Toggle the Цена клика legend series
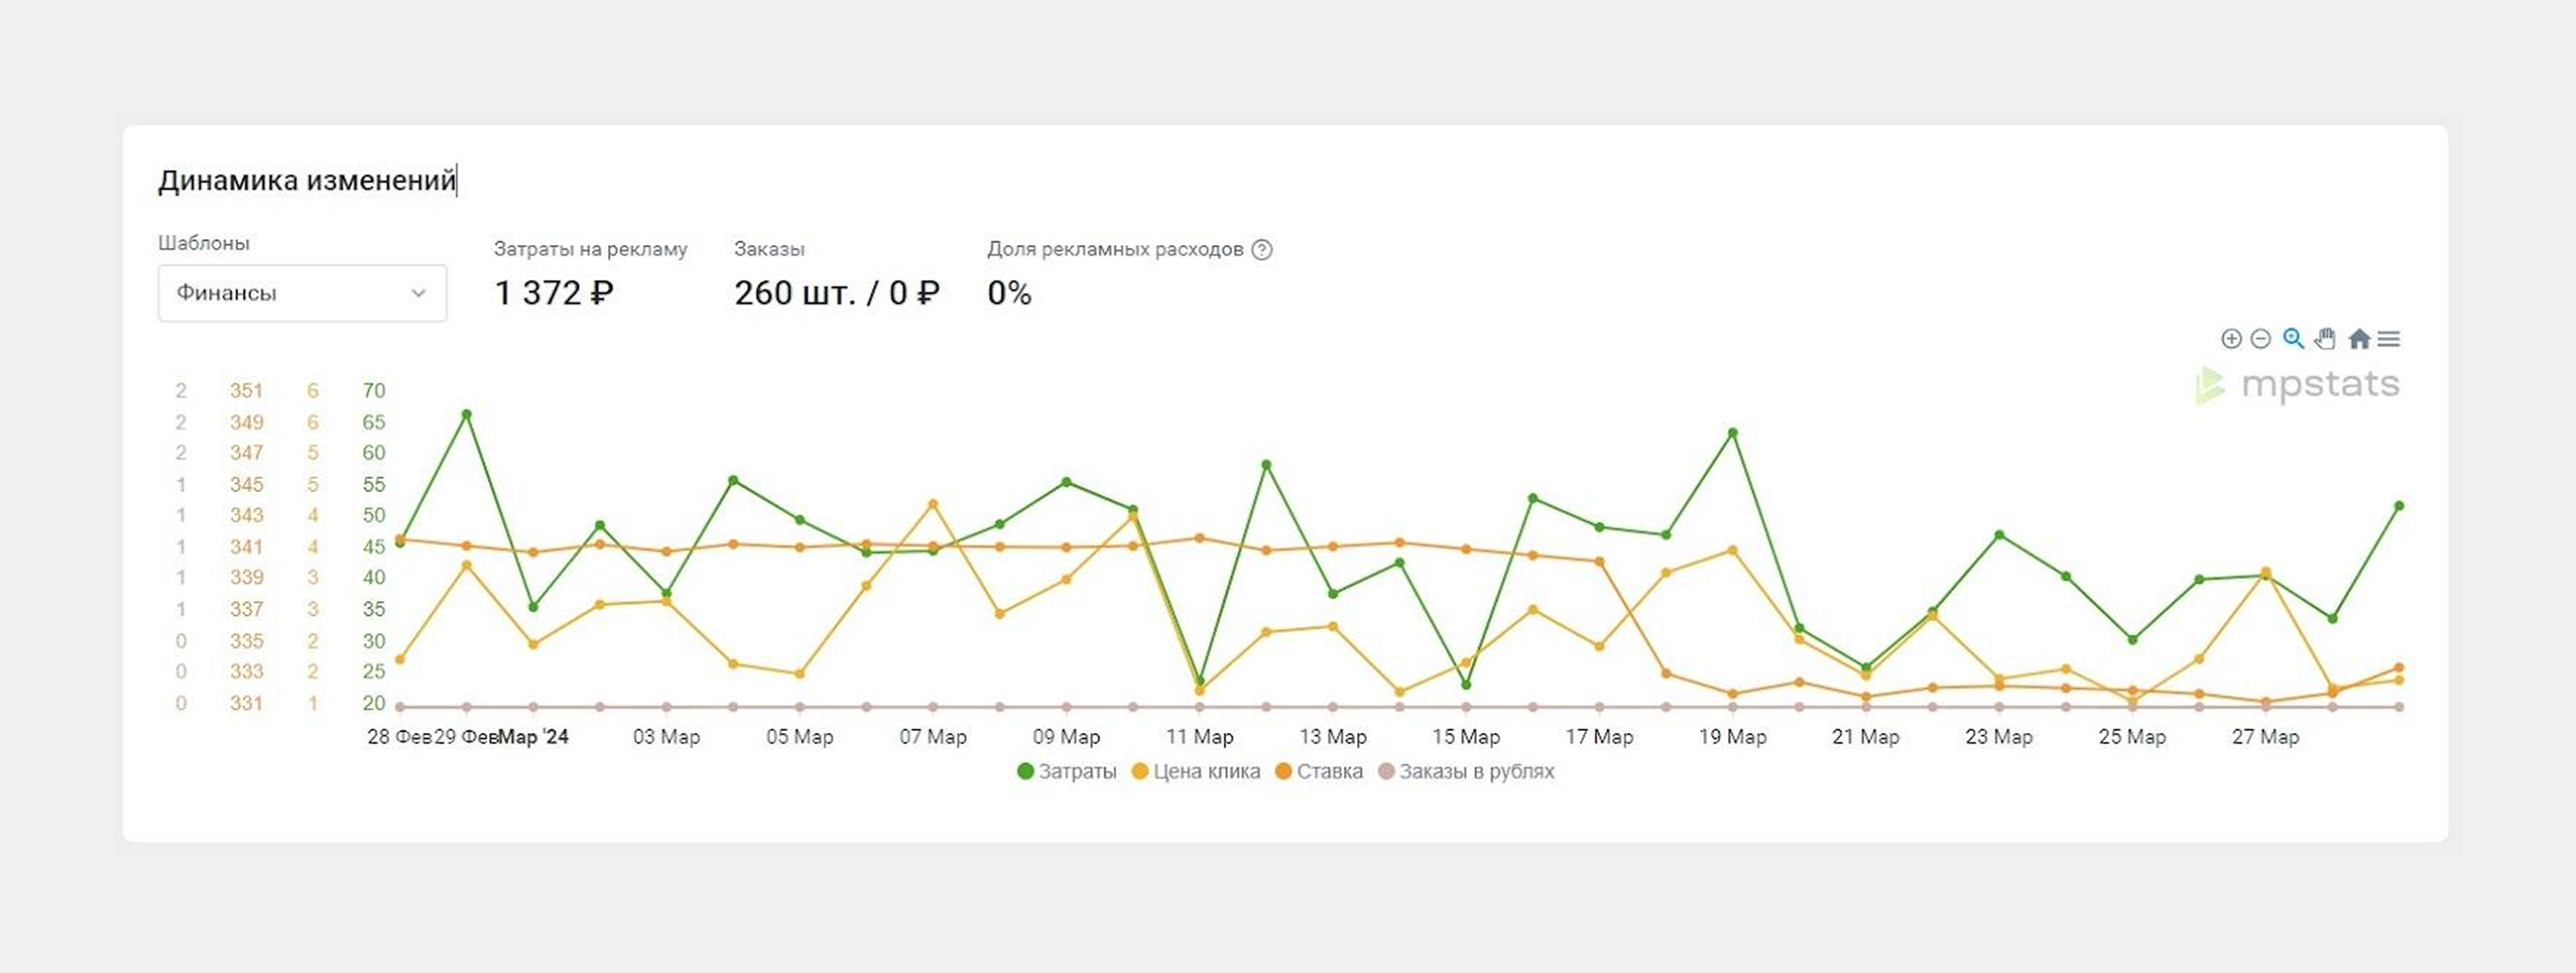Screen dimensions: 2576x973 1196,772
